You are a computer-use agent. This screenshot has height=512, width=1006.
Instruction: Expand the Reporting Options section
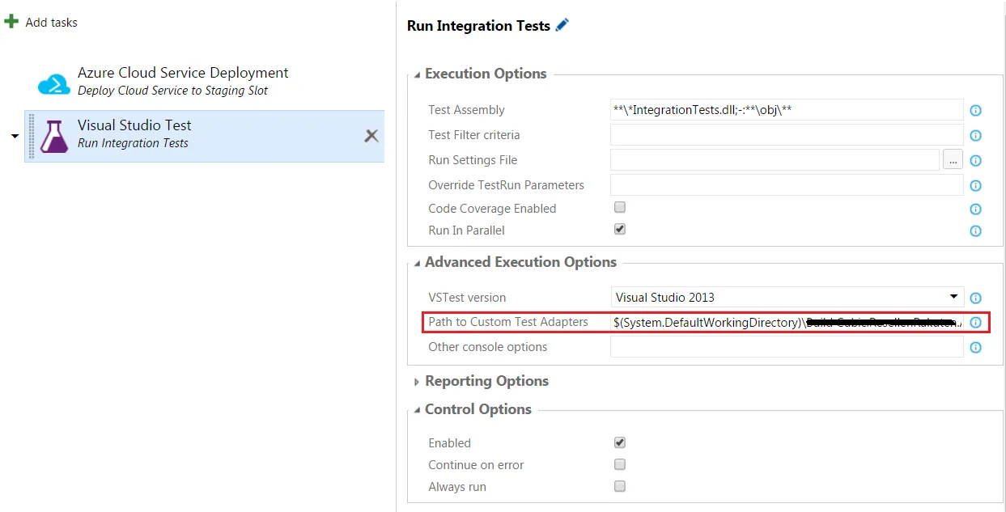pos(417,382)
